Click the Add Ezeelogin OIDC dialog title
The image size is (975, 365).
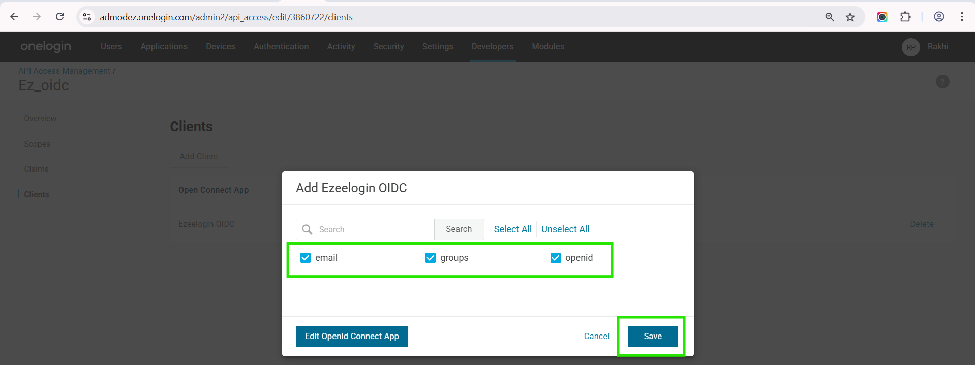click(x=351, y=188)
